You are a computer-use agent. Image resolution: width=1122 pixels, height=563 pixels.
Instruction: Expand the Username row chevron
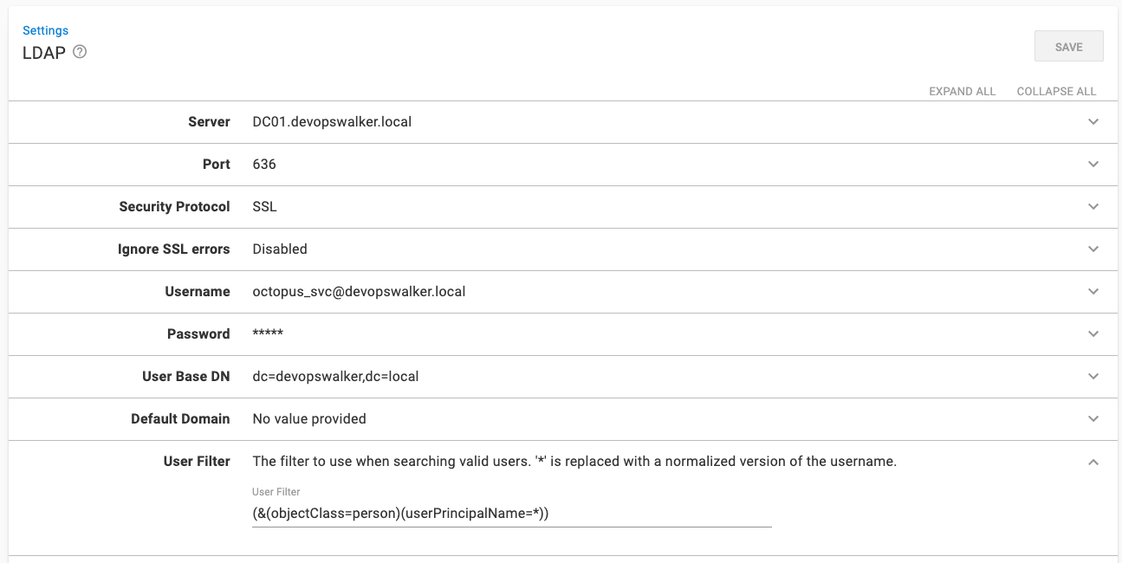1093,292
